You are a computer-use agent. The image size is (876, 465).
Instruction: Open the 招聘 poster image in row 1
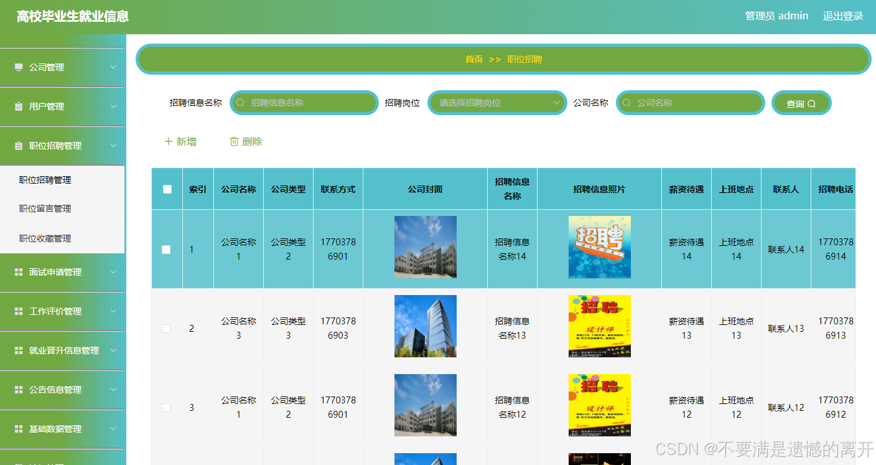[600, 247]
